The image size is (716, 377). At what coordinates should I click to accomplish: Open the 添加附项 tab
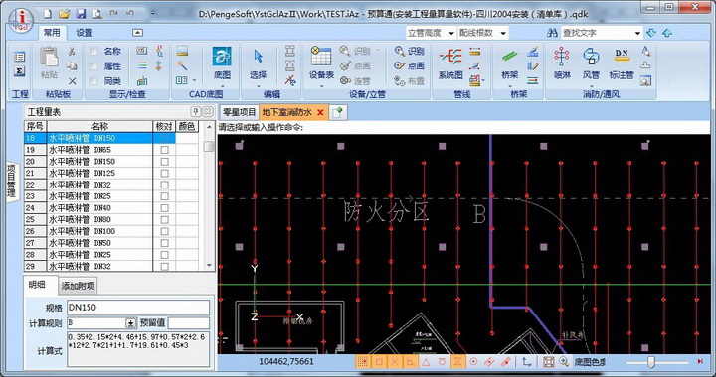click(79, 286)
